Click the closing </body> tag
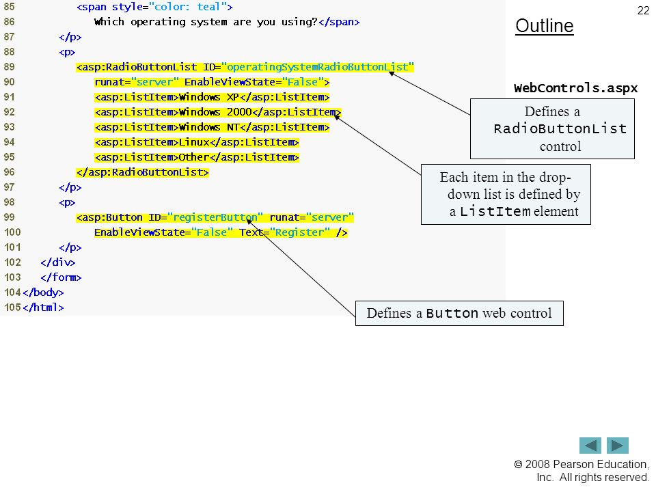This screenshot has width=656, height=492. [x=43, y=292]
